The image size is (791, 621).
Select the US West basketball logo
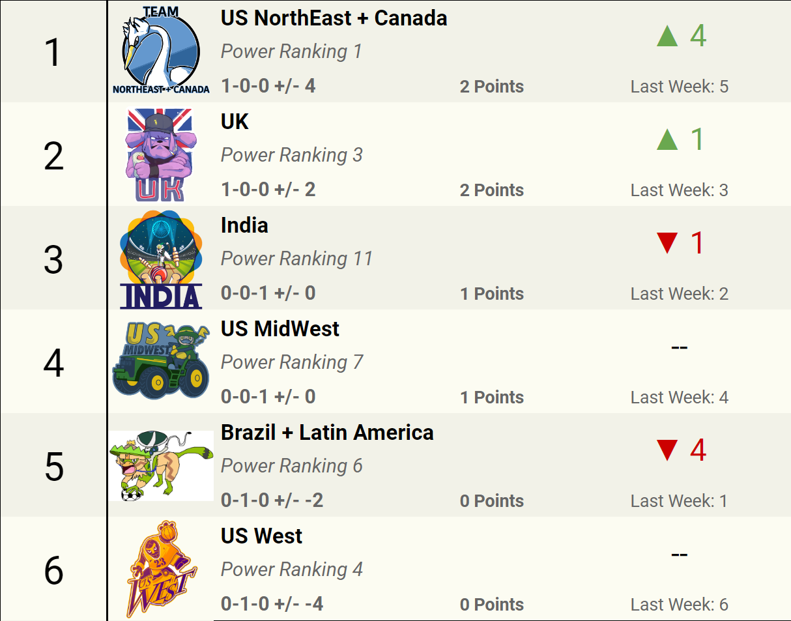point(161,569)
